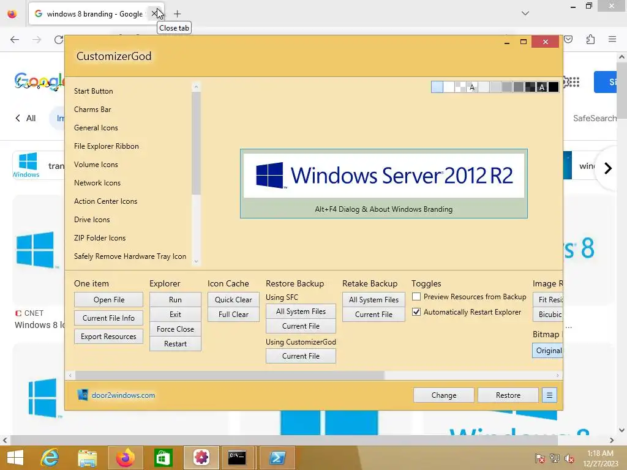The width and height of the screenshot is (627, 470).
Task: Choose Drive Icons category
Action: pyautogui.click(x=92, y=220)
